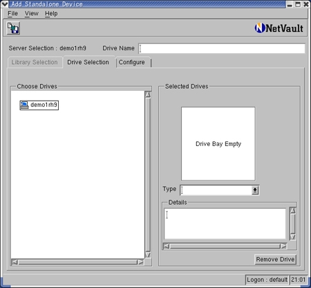The height and width of the screenshot is (288, 311).
Task: Click inside the Type combo box field
Action: (216, 190)
